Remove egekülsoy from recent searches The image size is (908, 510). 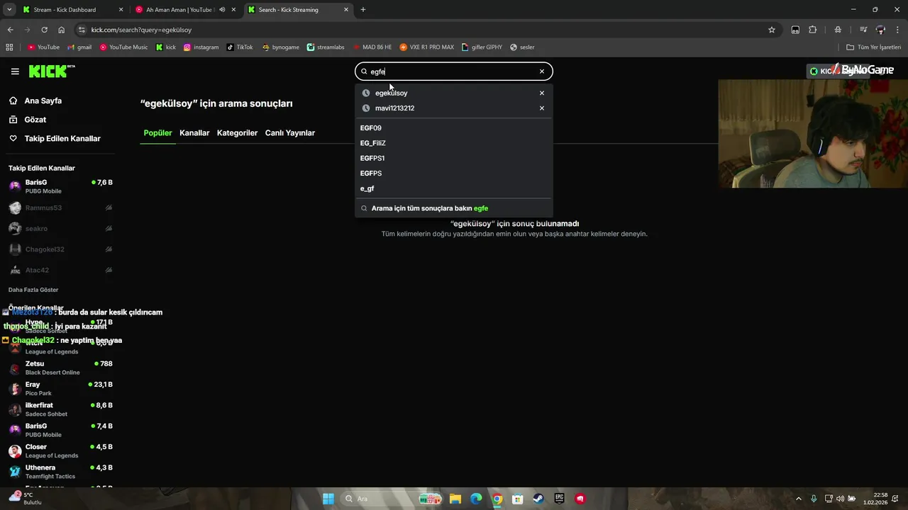pyautogui.click(x=542, y=93)
